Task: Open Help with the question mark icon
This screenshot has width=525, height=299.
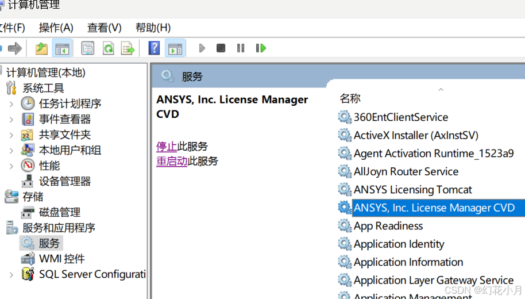Action: [154, 48]
